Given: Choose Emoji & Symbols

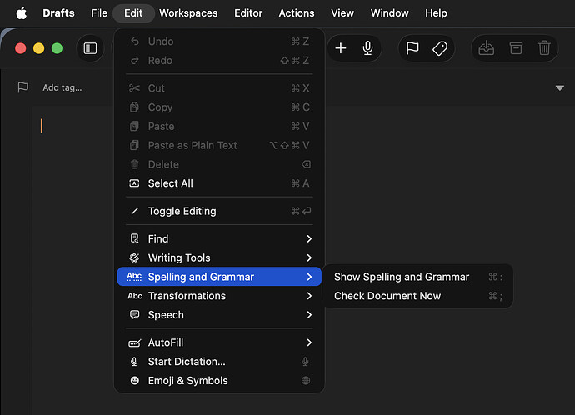Looking at the screenshot, I should pyautogui.click(x=219, y=381).
